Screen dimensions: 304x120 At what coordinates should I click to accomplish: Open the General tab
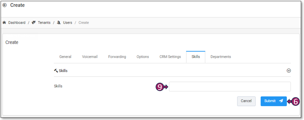point(65,57)
